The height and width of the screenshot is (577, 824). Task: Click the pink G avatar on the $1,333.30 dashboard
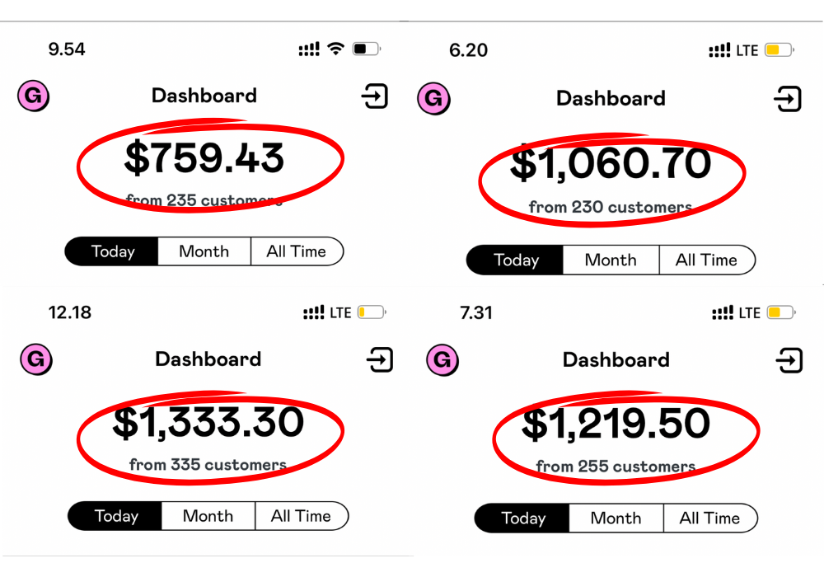point(35,359)
